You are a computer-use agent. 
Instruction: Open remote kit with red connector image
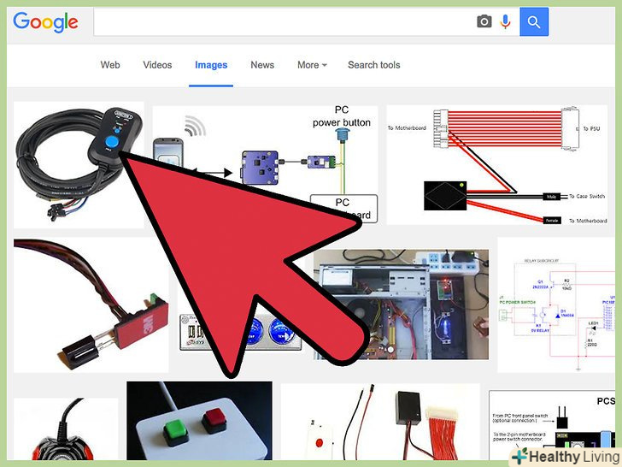click(380, 422)
